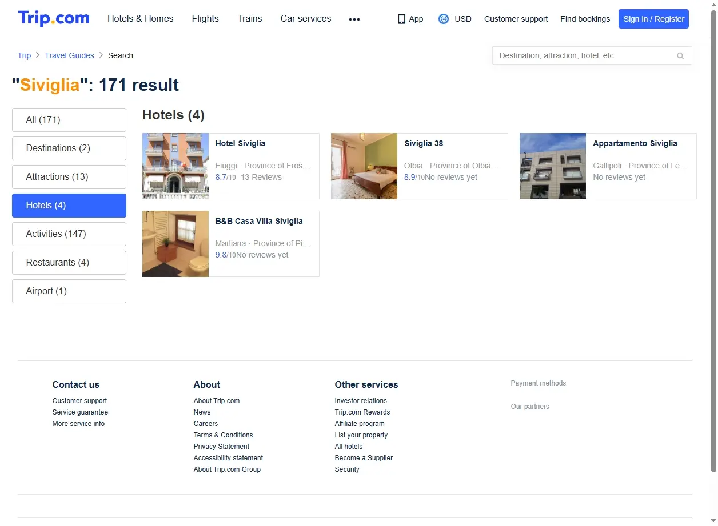
Task: Click the App phone icon
Action: (401, 19)
